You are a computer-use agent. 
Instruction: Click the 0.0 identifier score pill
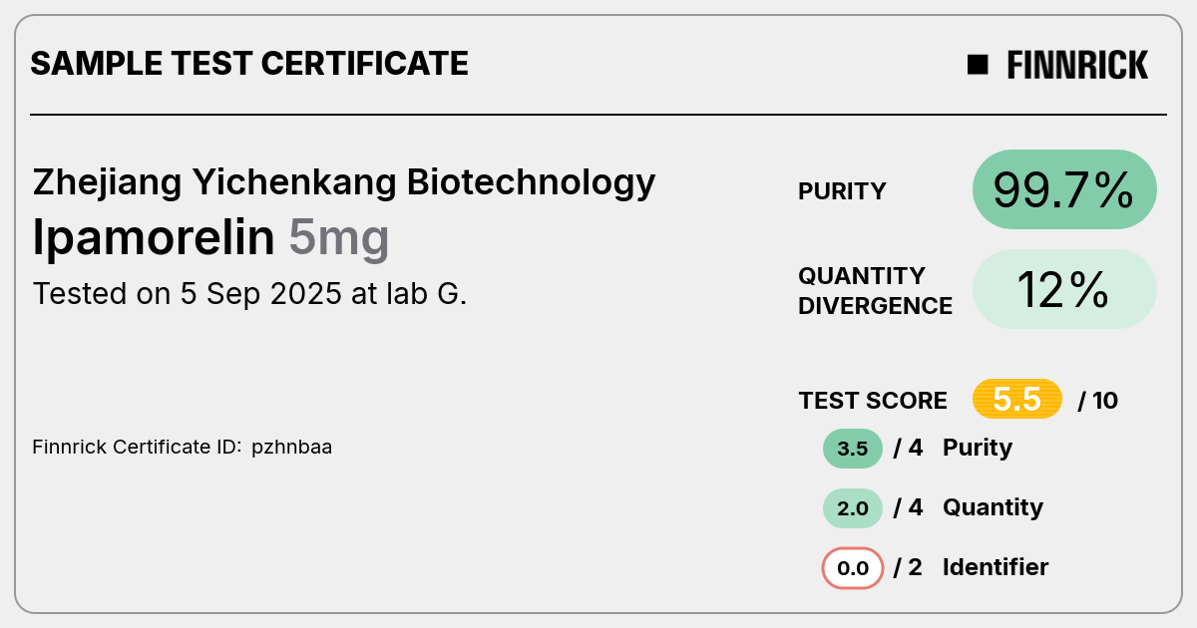click(x=853, y=568)
